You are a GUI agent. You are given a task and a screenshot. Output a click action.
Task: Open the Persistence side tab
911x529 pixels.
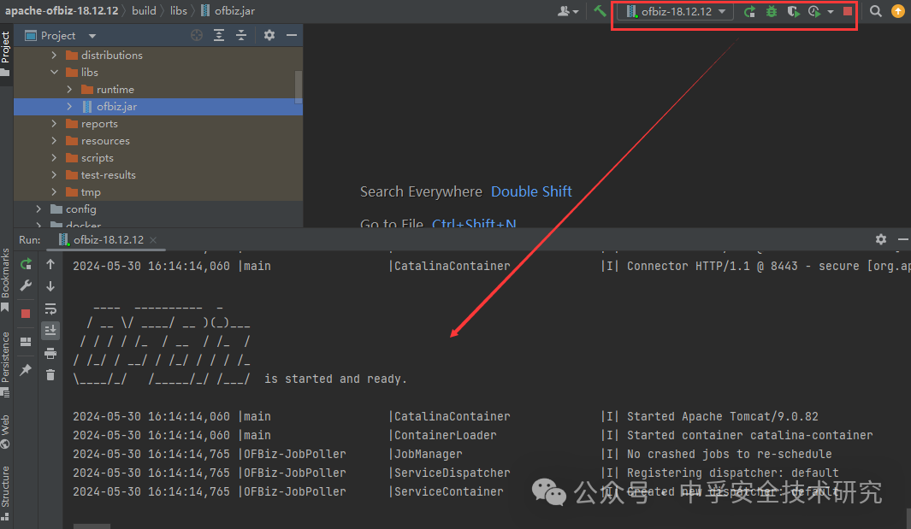coord(6,363)
